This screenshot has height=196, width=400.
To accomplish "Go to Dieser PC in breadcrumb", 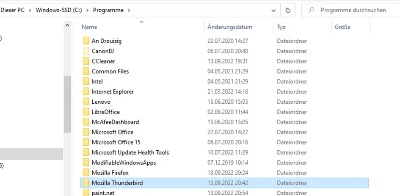I will pyautogui.click(x=13, y=10).
